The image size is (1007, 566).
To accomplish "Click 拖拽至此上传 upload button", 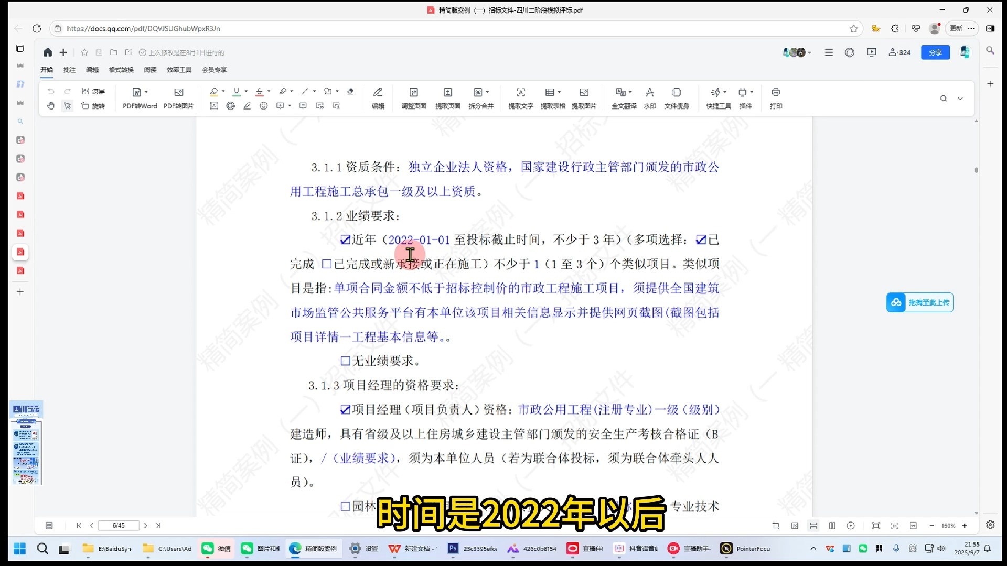I will click(920, 302).
